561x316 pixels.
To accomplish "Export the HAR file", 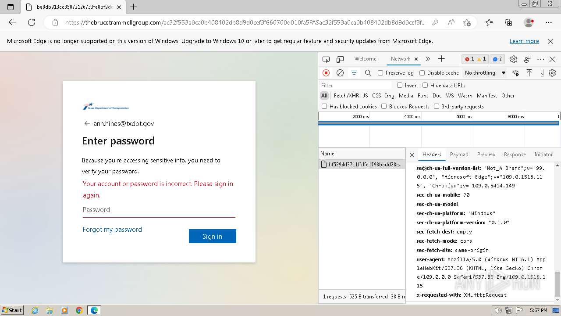I will pyautogui.click(x=542, y=73).
